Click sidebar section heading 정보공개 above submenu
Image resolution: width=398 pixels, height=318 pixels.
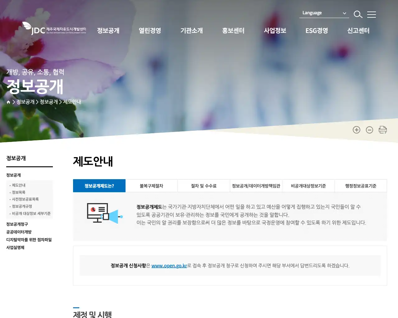coord(13,175)
